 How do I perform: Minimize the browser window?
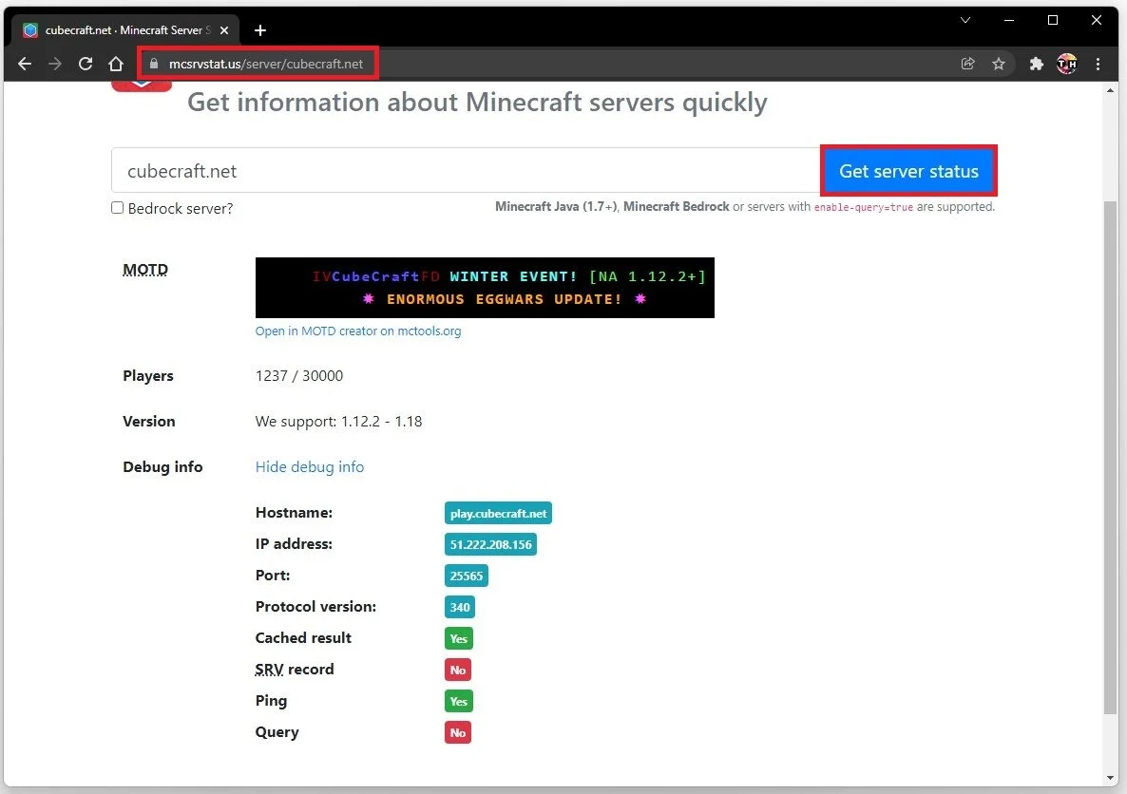[x=1009, y=20]
